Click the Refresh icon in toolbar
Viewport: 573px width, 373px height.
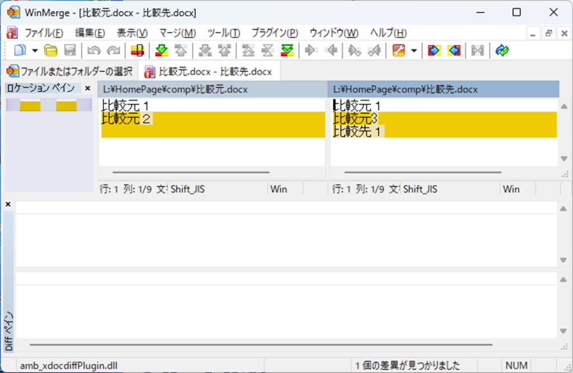502,51
